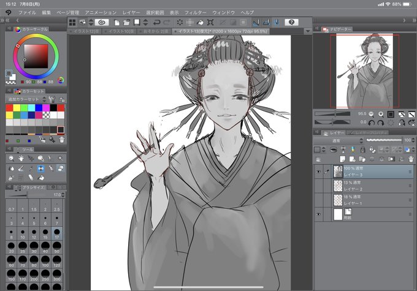Click brush size 17.0 stepper arrows
The image size is (417, 291).
63,195
